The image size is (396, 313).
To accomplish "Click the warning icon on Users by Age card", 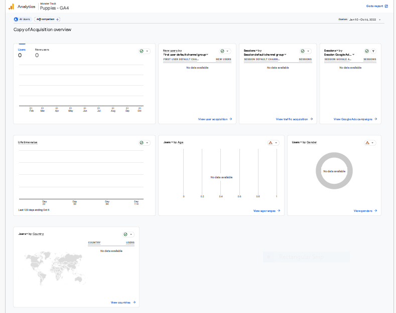I will pos(271,143).
